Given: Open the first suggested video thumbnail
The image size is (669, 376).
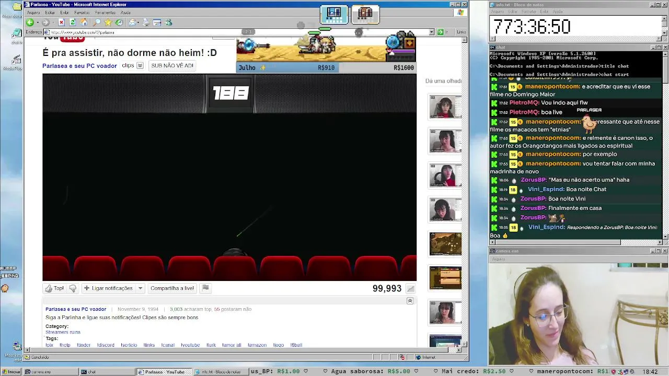Looking at the screenshot, I should pyautogui.click(x=445, y=107).
